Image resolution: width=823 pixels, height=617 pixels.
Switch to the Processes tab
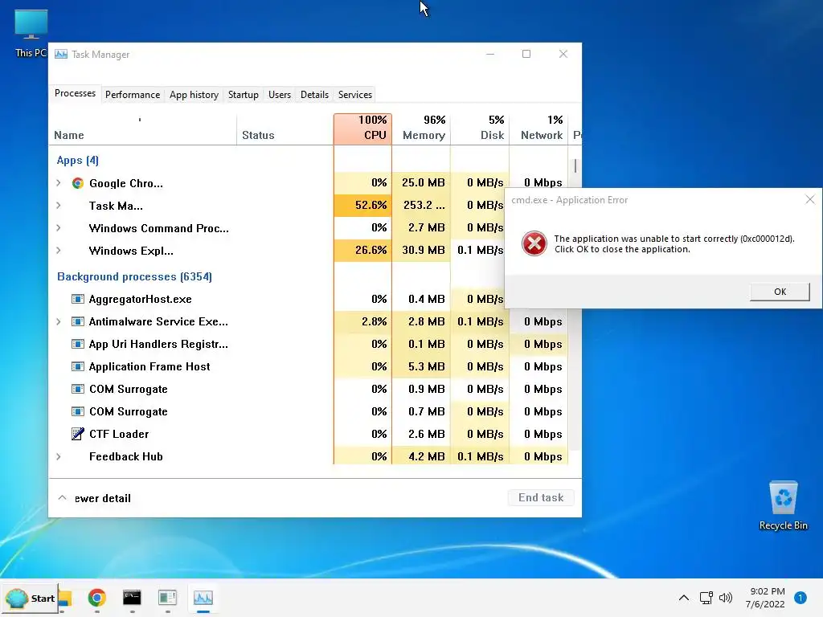(75, 93)
